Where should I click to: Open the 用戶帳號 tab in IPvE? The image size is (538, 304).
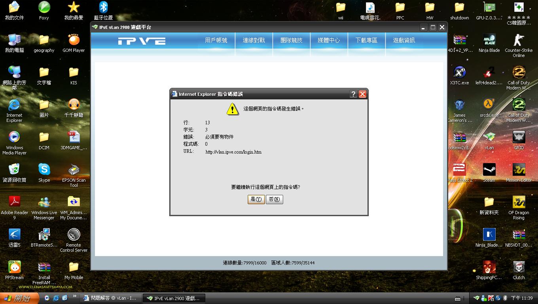coord(216,40)
